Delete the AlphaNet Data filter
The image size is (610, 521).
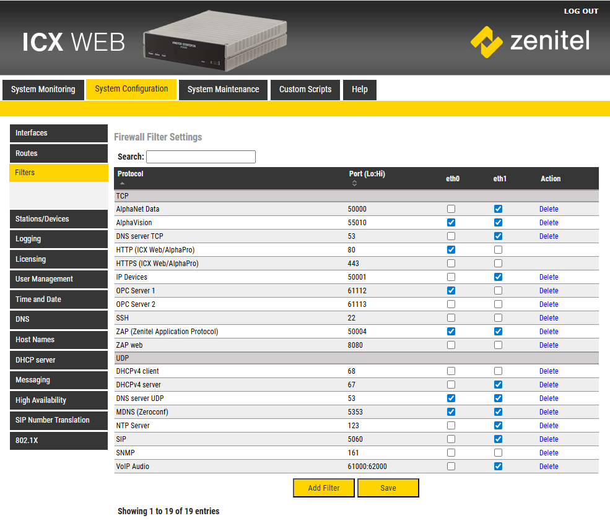pos(549,209)
